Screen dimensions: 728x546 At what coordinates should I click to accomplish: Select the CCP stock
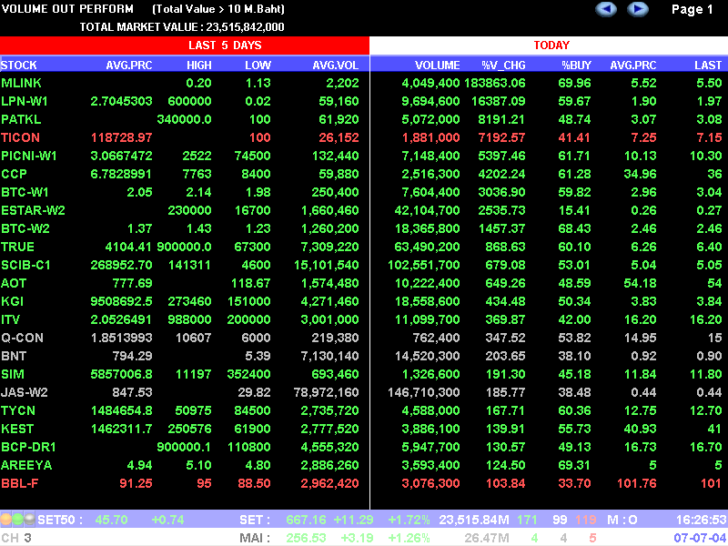click(x=14, y=174)
